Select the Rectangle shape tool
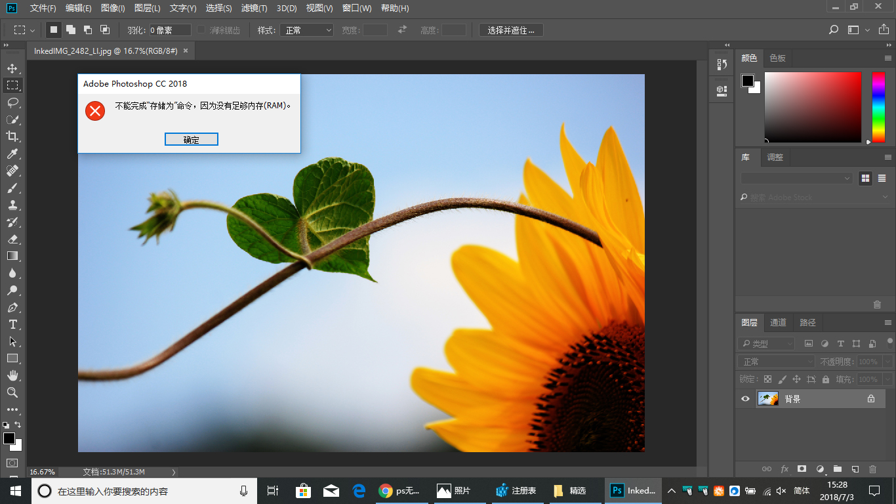 click(12, 358)
